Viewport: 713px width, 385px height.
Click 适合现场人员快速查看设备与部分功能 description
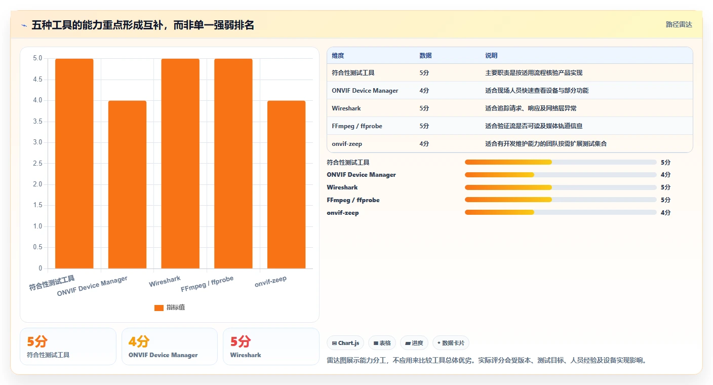point(537,91)
